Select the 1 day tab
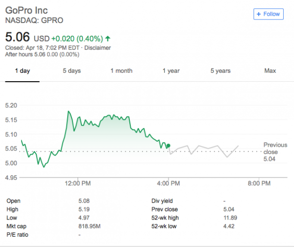This screenshot has width=294, height=247. pyautogui.click(x=22, y=71)
